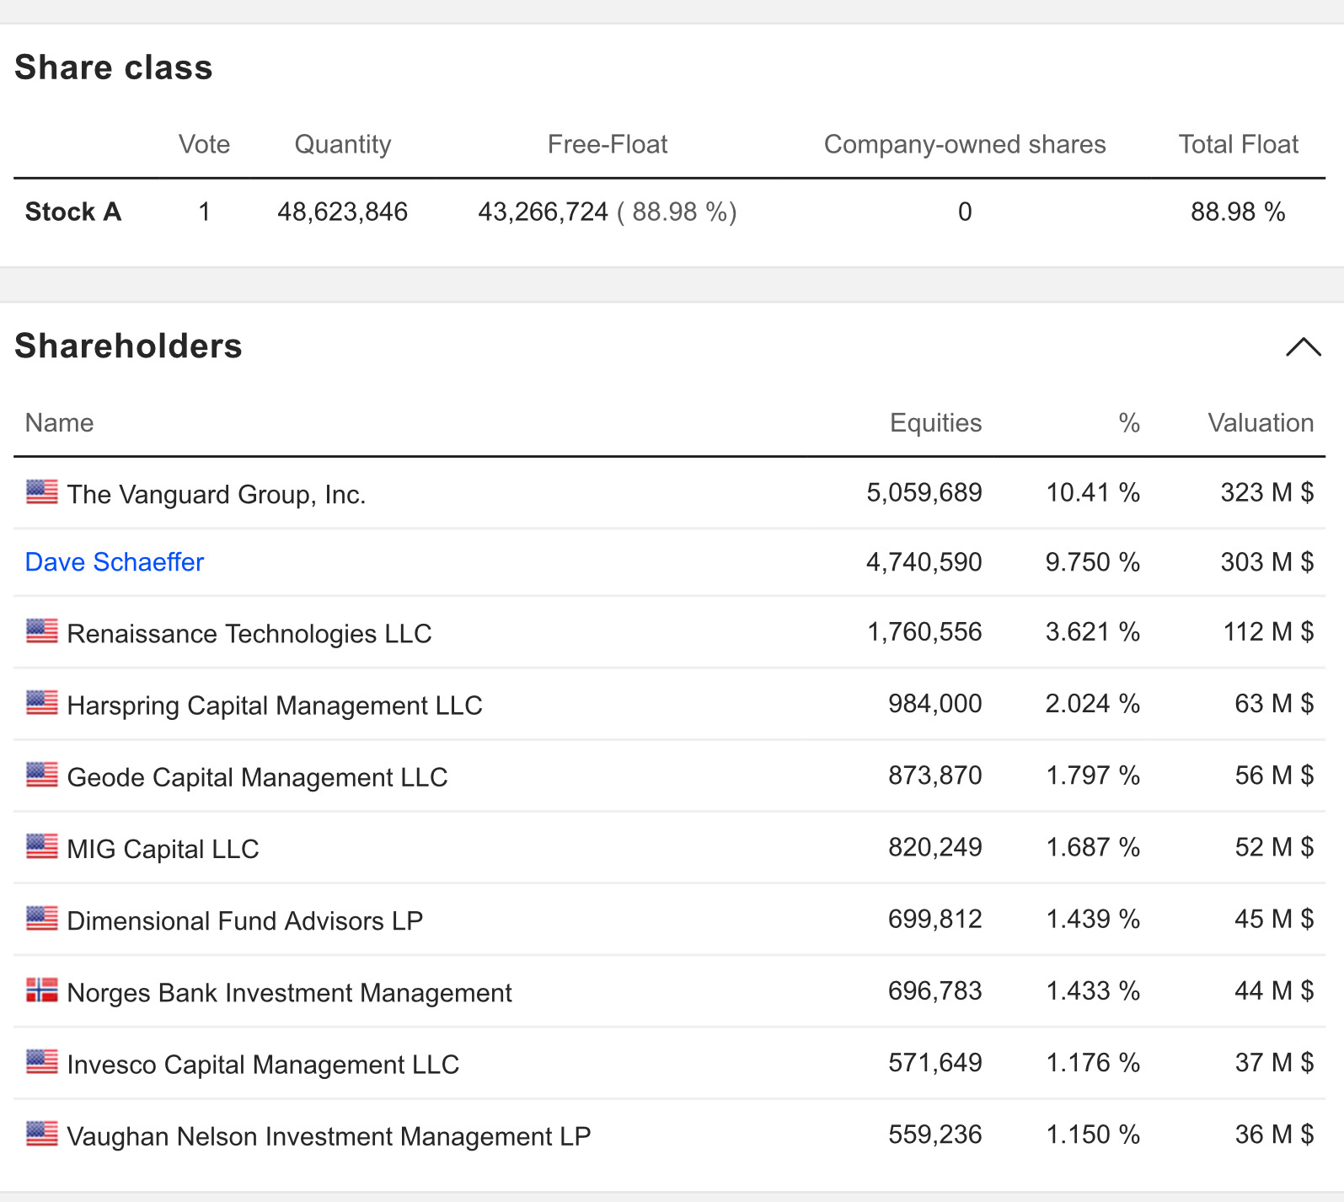Select Vaughan Nelson Investment Management LP name
Viewport: 1344px width, 1202px height.
(329, 1136)
